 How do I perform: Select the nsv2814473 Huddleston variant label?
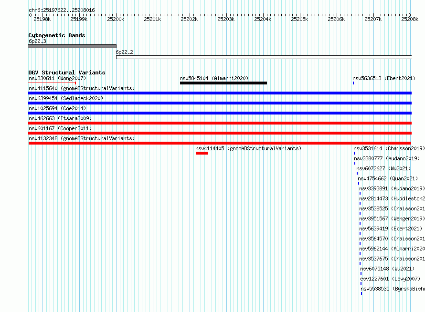coord(392,198)
